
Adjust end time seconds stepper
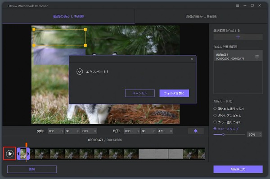pyautogui.click(x=154, y=131)
